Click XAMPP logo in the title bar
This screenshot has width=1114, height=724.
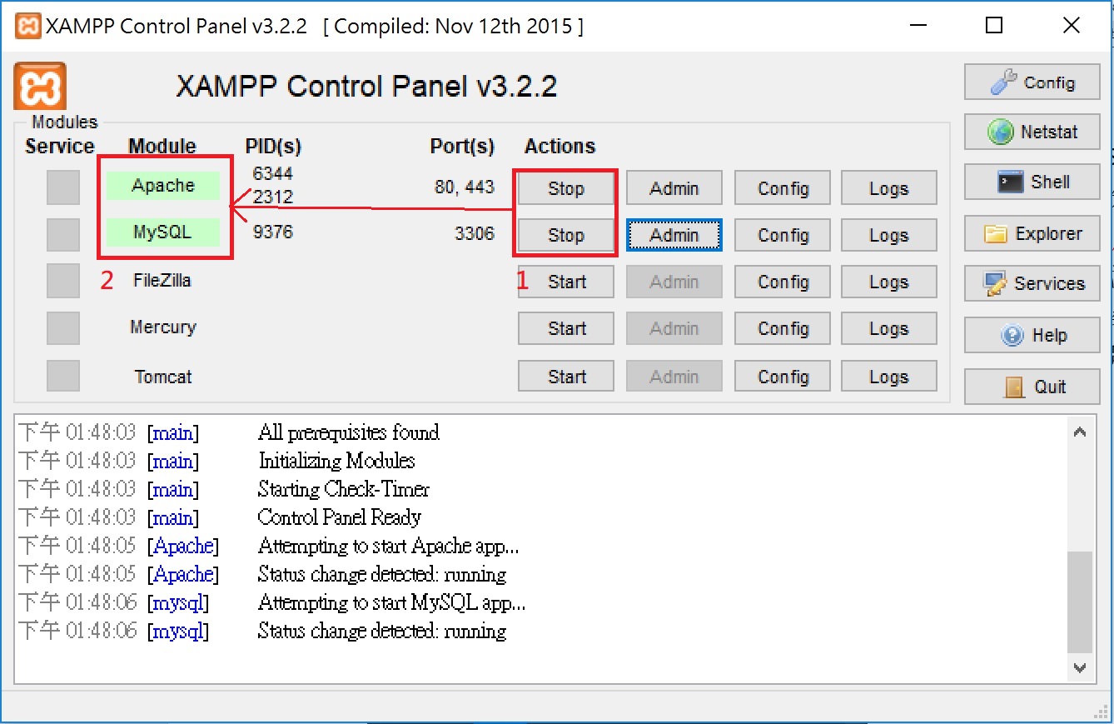(x=28, y=26)
